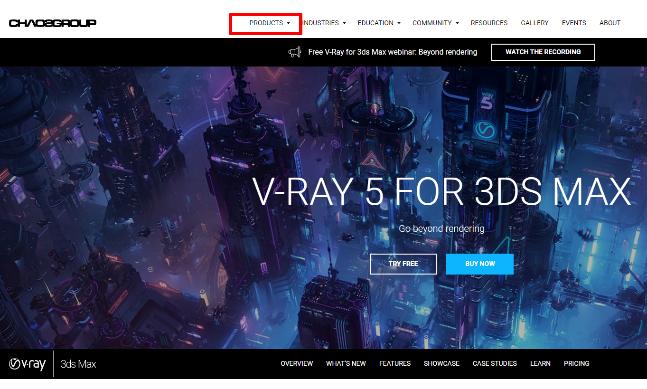This screenshot has height=389, width=647.
Task: Open the Education dropdown menu
Action: coord(379,23)
